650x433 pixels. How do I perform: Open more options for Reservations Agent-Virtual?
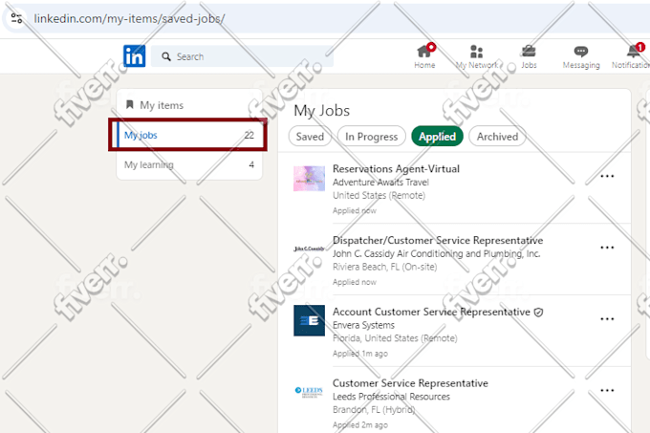point(607,176)
